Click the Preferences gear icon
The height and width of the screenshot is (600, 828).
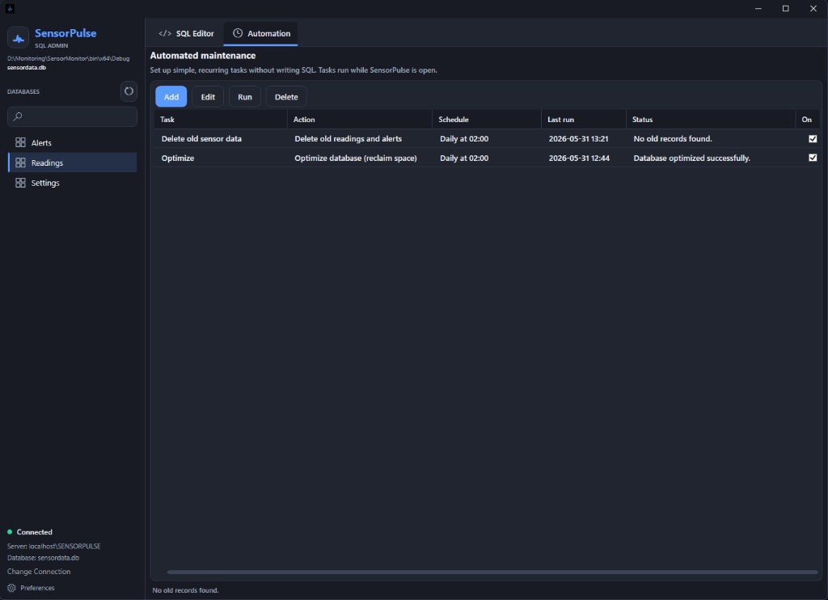tap(11, 588)
